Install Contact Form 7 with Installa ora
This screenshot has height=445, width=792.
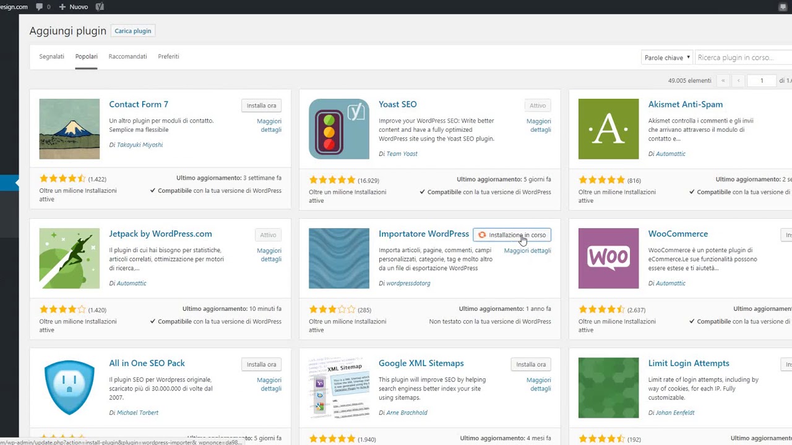point(261,106)
